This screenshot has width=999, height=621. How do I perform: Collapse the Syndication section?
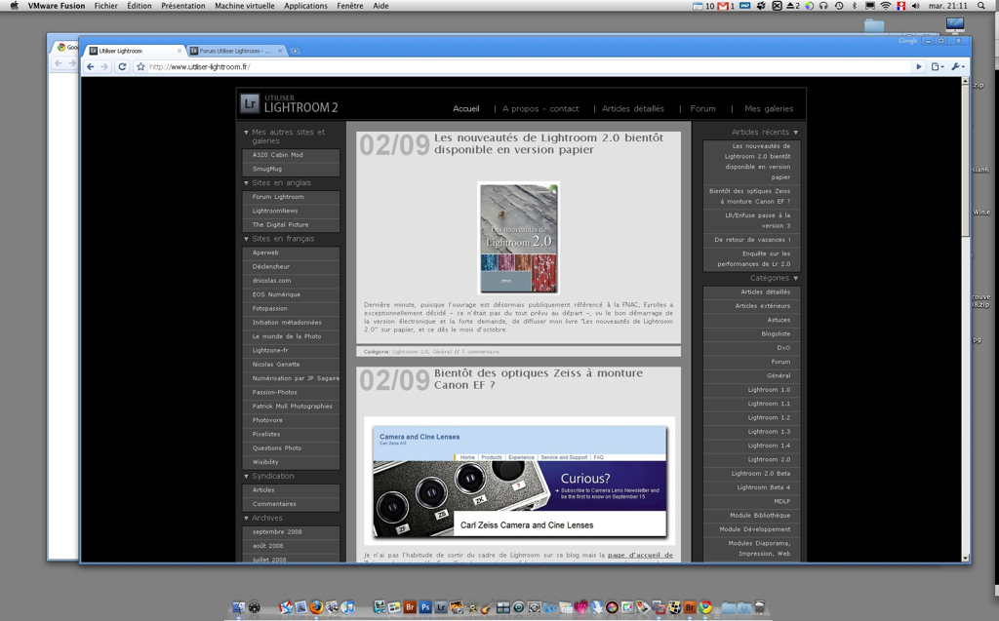246,477
